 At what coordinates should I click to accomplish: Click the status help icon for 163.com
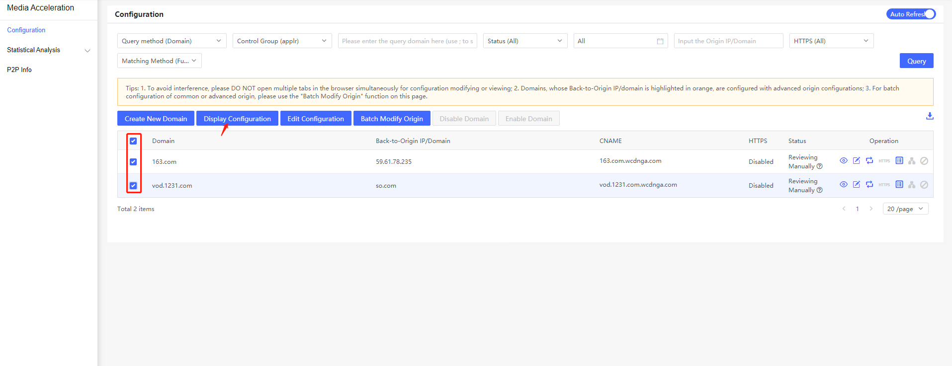pyautogui.click(x=820, y=166)
